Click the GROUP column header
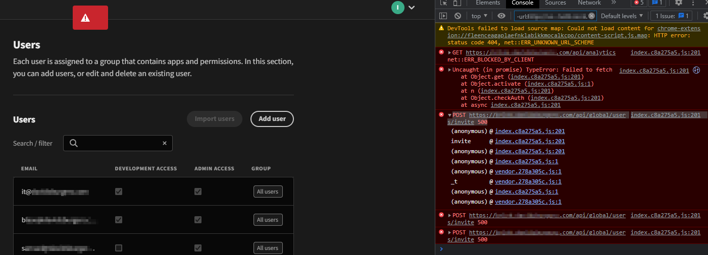This screenshot has height=255, width=708. pyautogui.click(x=261, y=168)
